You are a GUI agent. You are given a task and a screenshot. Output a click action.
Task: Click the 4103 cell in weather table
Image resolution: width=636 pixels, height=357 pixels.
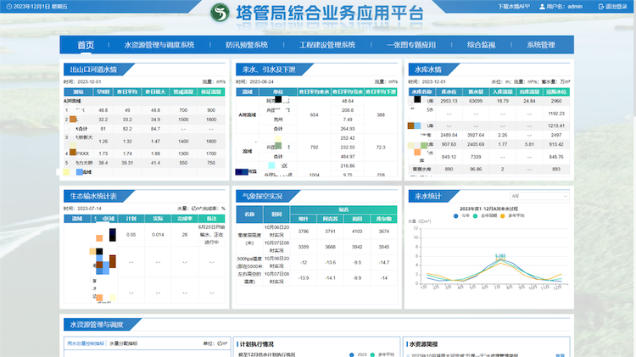click(357, 231)
